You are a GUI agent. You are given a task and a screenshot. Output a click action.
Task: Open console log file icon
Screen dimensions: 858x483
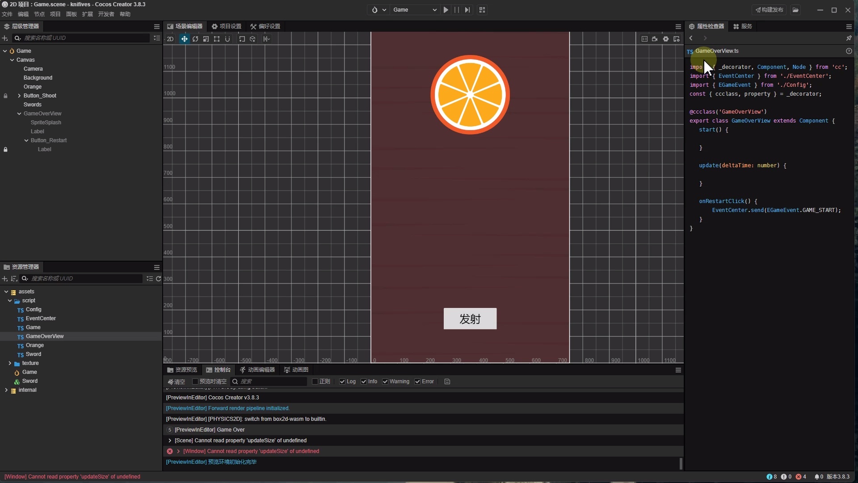coord(447,381)
